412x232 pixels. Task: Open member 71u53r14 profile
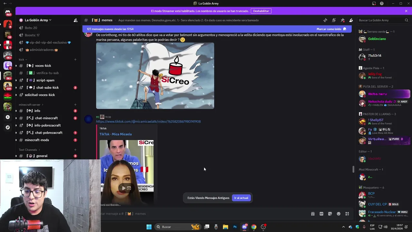[x=384, y=57]
